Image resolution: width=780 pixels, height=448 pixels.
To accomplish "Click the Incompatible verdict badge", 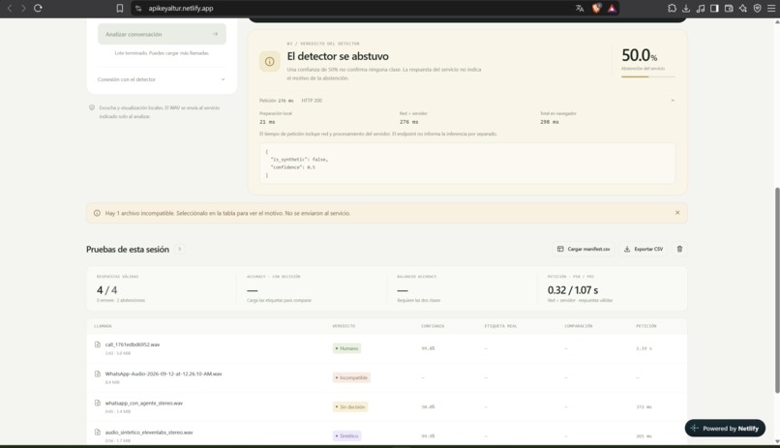I will [x=351, y=378].
